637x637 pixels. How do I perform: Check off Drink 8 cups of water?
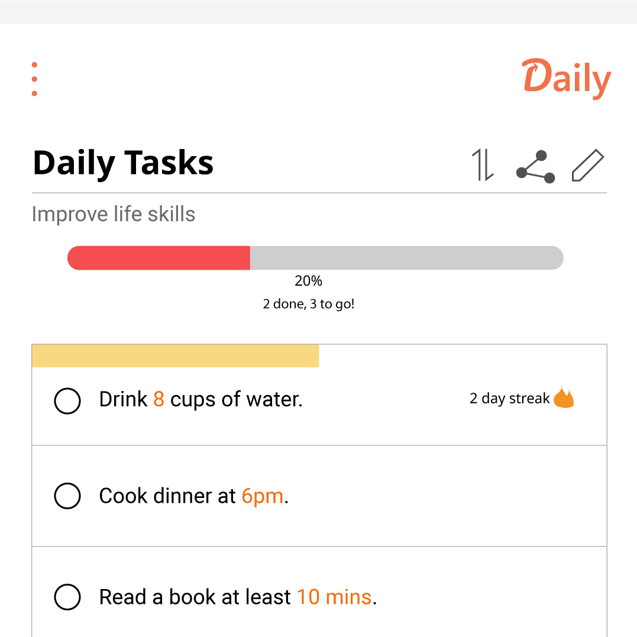click(67, 401)
